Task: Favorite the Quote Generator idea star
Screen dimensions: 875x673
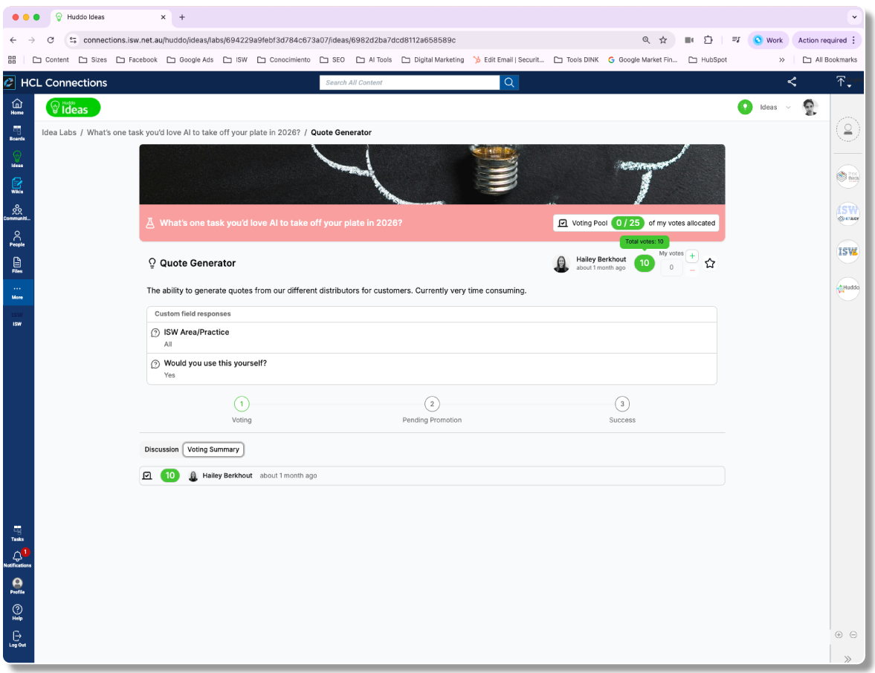Action: [x=710, y=263]
